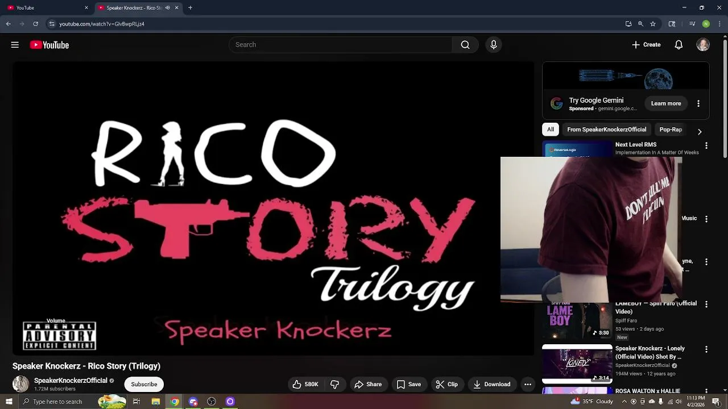
Task: Open Speaker Knockerz - Lonely title link
Action: click(x=650, y=353)
